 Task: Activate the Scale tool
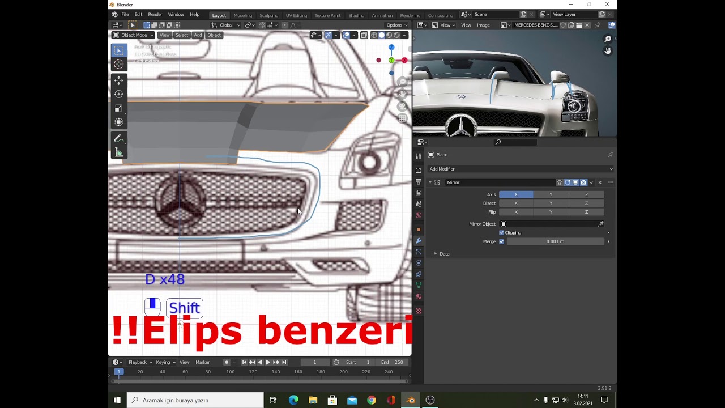[x=119, y=108]
